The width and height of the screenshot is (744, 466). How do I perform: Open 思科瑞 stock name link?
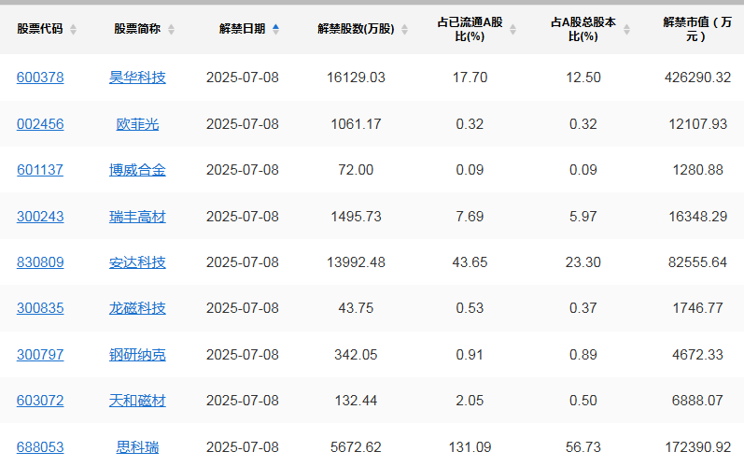click(x=137, y=447)
